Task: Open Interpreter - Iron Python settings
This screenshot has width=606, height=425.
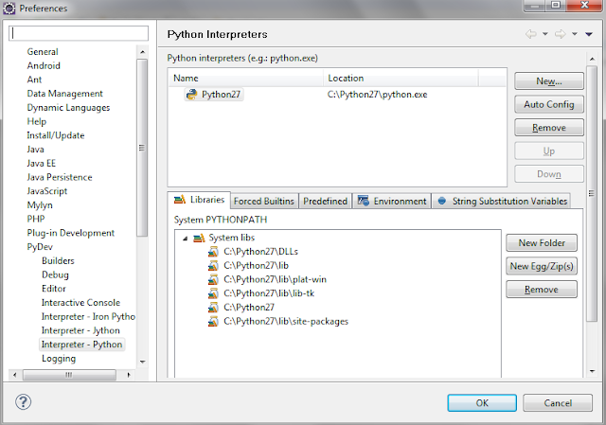Action: coord(88,316)
